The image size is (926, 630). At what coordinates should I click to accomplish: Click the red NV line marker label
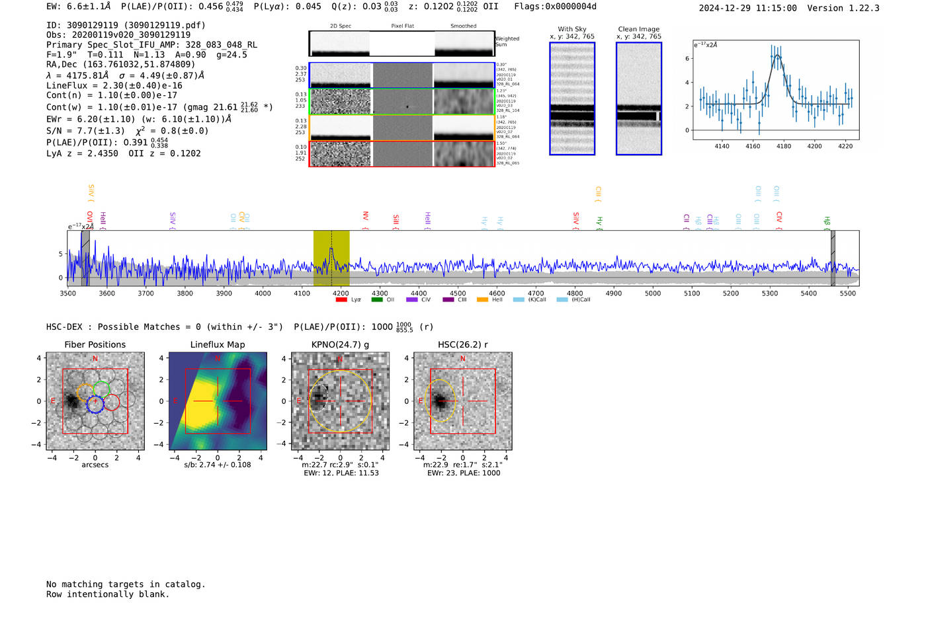[366, 216]
